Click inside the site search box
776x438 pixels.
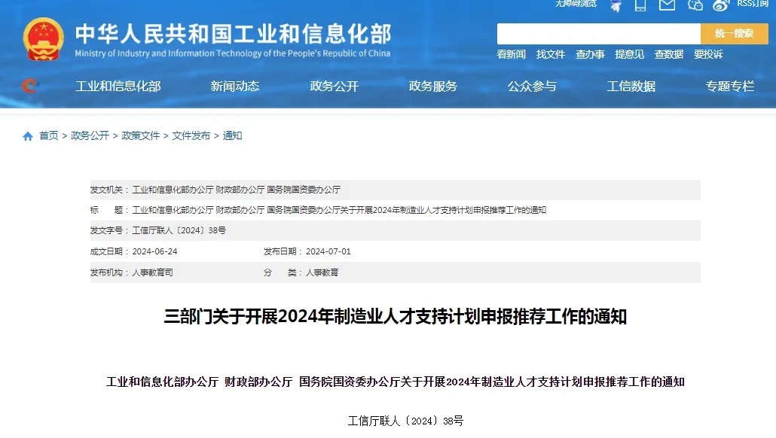(x=598, y=34)
